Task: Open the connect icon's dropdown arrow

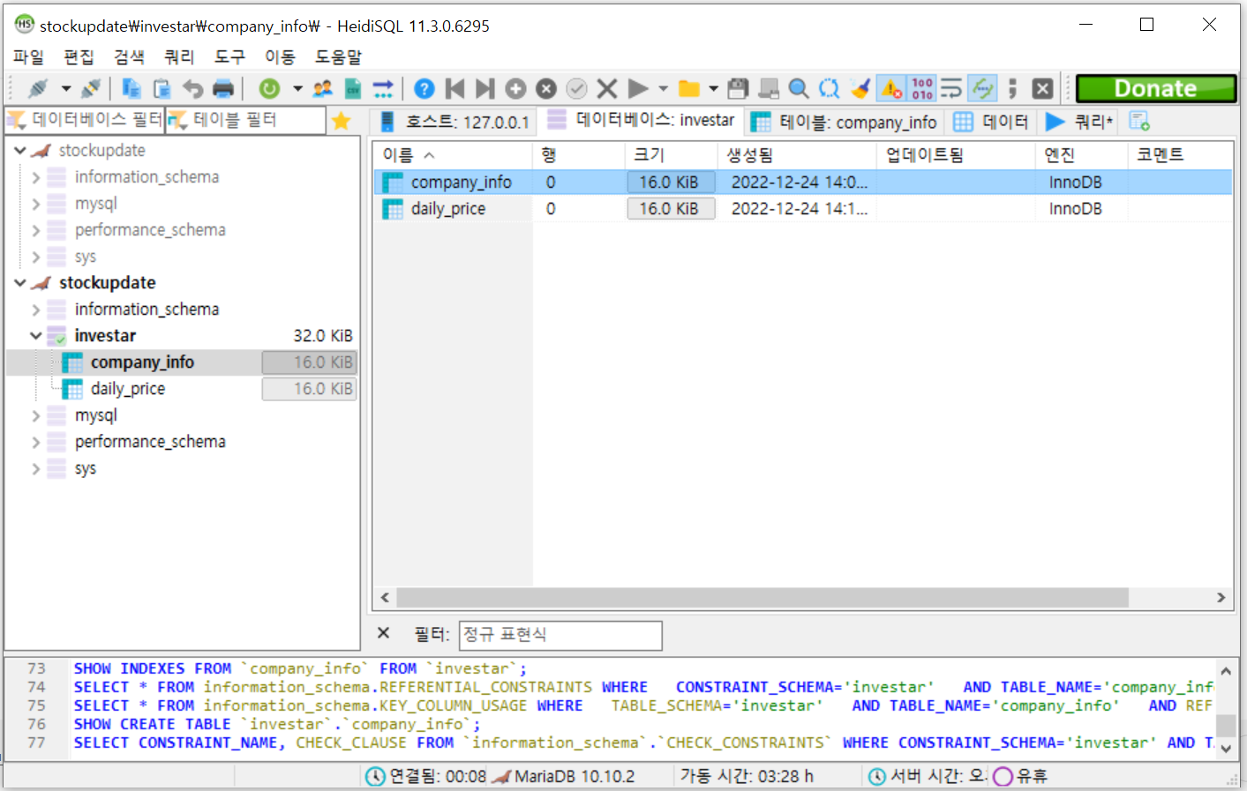Action: click(x=66, y=88)
